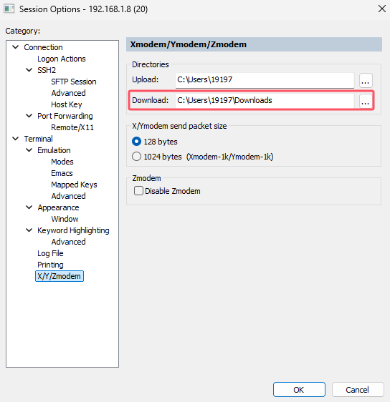Browse for the Upload directory
The width and height of the screenshot is (390, 402).
click(x=366, y=81)
